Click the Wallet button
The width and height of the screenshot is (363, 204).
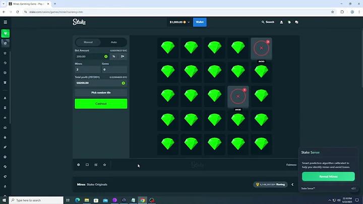tap(200, 22)
